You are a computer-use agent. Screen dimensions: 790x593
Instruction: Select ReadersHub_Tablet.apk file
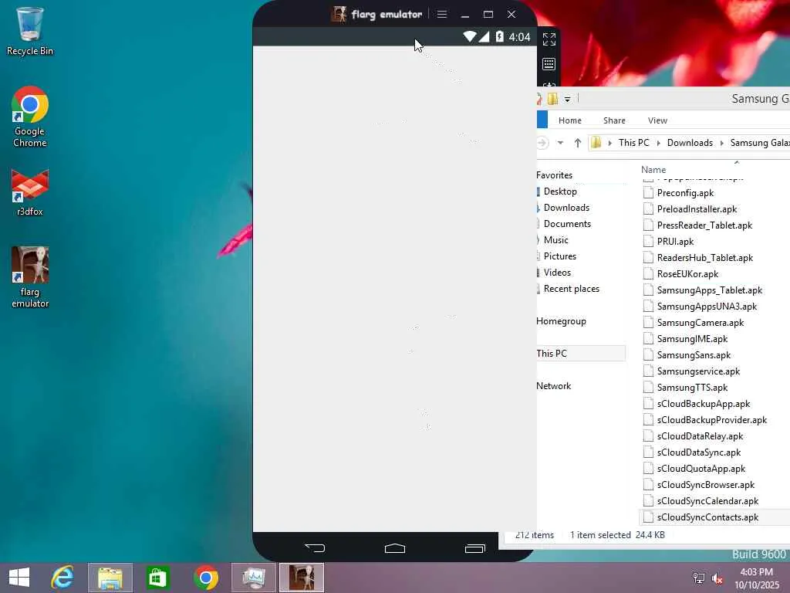tap(705, 258)
